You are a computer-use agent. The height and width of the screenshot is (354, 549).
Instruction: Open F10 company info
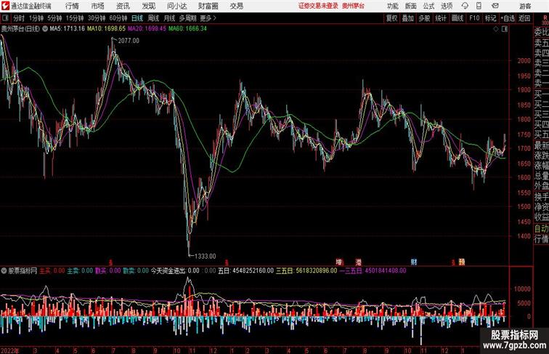tap(474, 18)
